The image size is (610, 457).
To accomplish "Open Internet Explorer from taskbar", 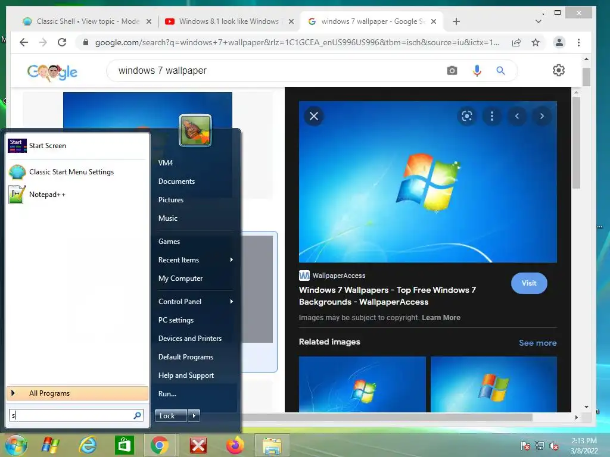I will pos(88,445).
